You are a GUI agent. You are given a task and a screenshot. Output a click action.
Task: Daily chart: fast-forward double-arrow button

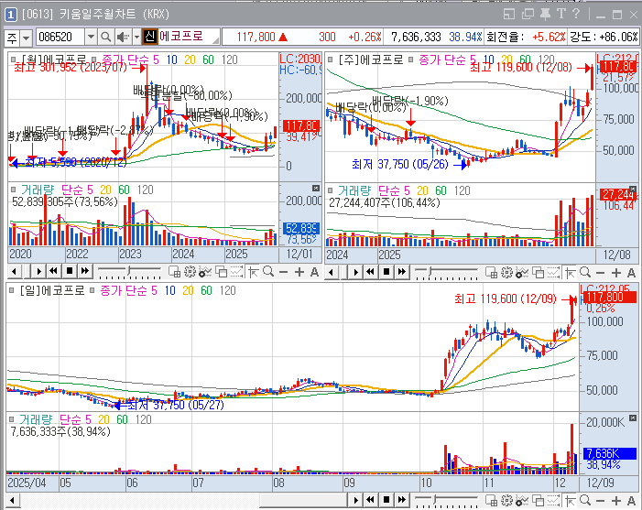[x=402, y=500]
